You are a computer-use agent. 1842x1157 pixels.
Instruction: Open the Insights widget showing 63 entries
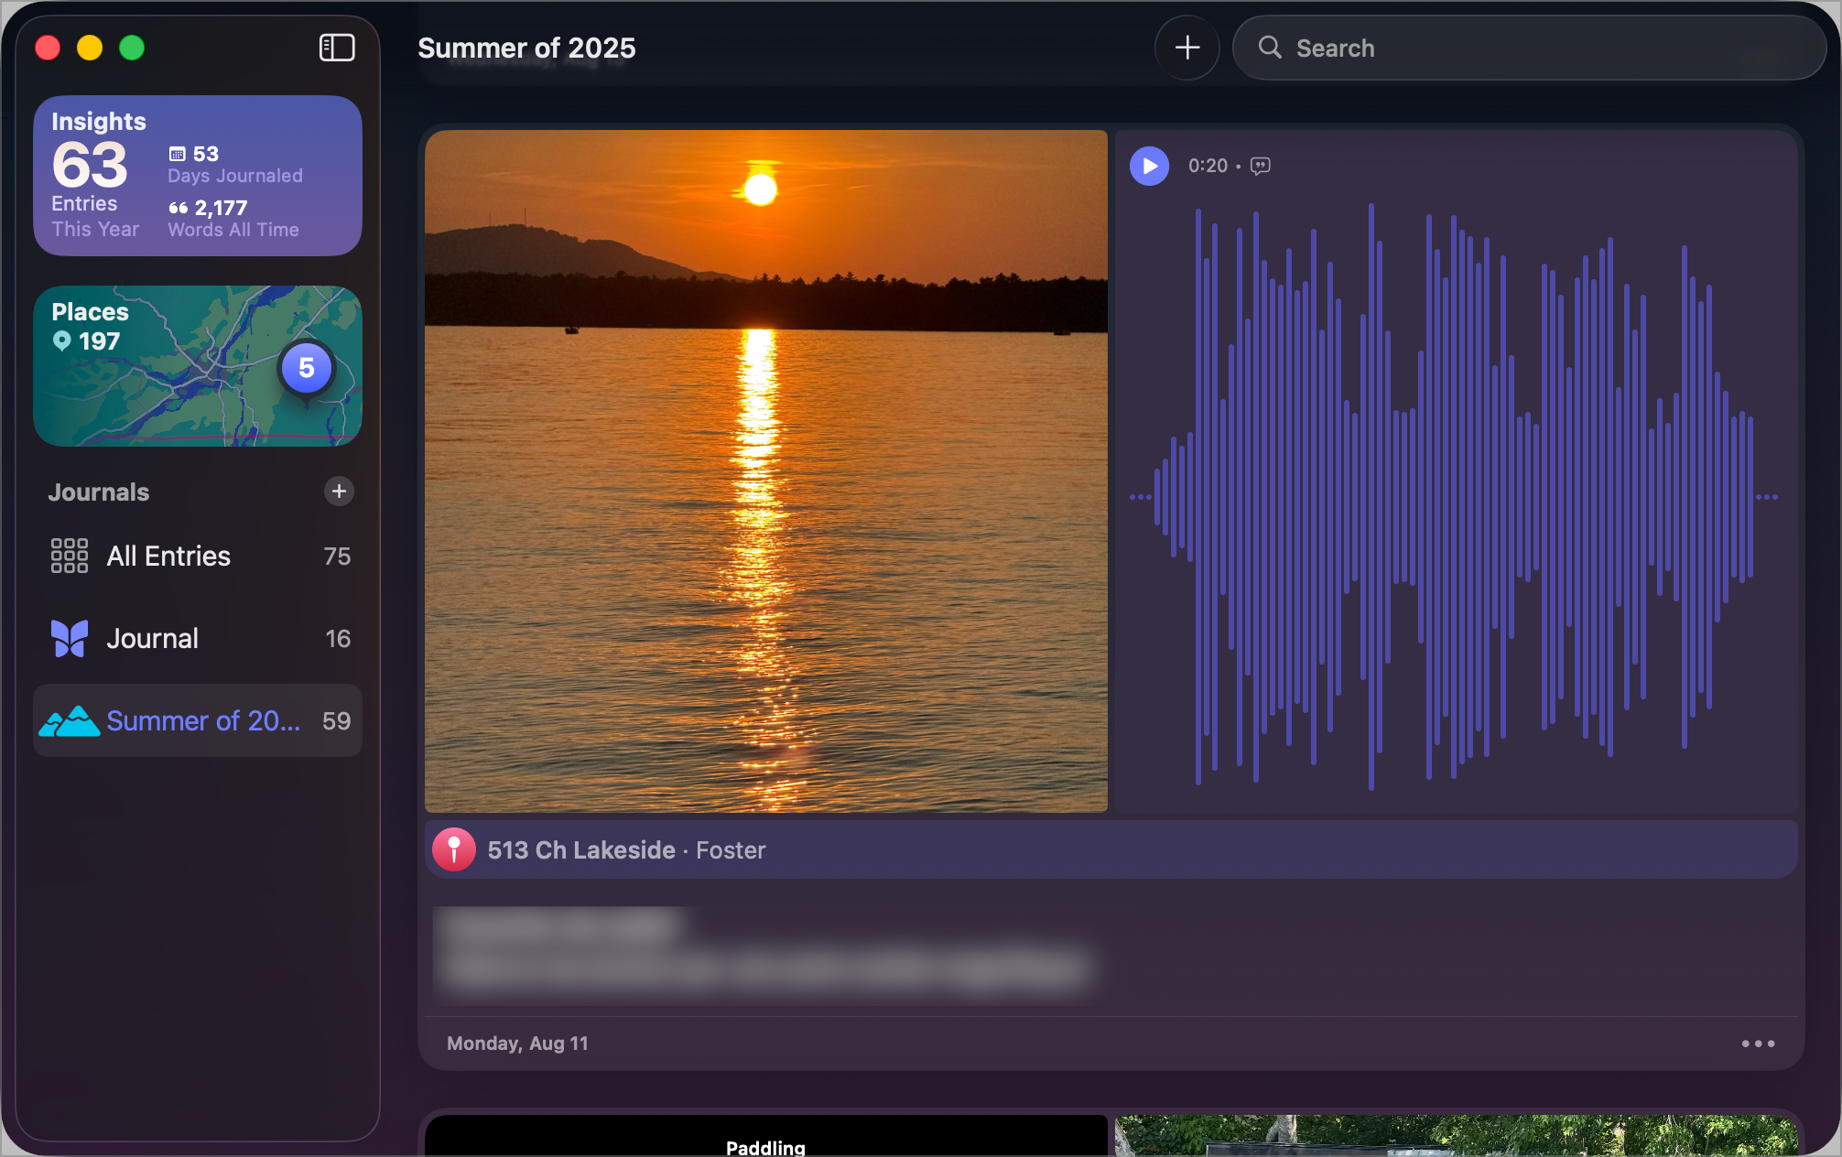coord(197,175)
